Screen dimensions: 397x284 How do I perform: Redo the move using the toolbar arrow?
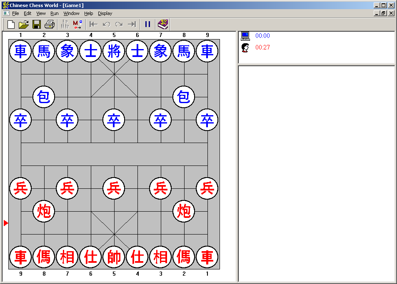click(x=119, y=25)
